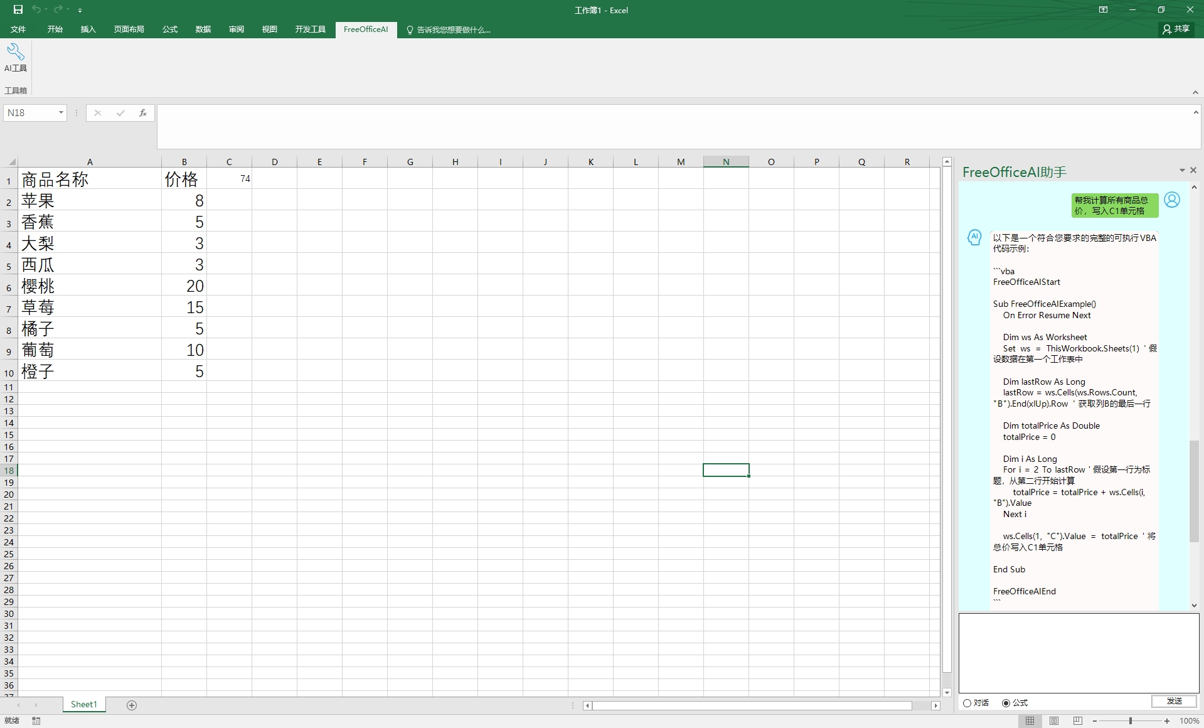The width and height of the screenshot is (1204, 728).
Task: Click zoom in plus icon
Action: [1167, 720]
